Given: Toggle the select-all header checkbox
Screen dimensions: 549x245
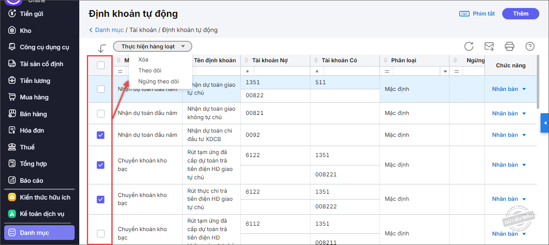Looking at the screenshot, I should [101, 65].
